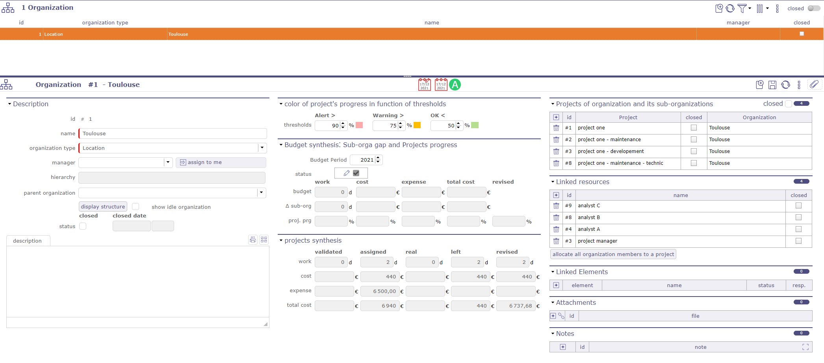
Task: Enable the 'show idle organization' checkbox
Action: tap(135, 206)
